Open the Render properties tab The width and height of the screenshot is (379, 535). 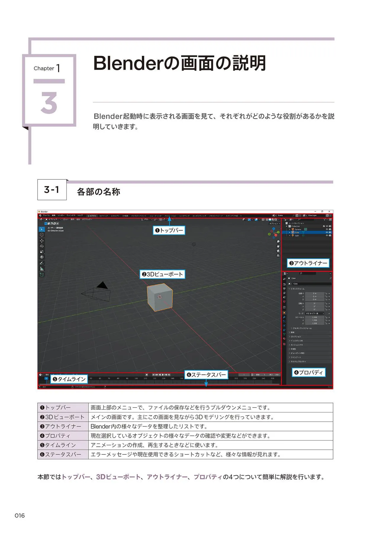click(x=284, y=284)
